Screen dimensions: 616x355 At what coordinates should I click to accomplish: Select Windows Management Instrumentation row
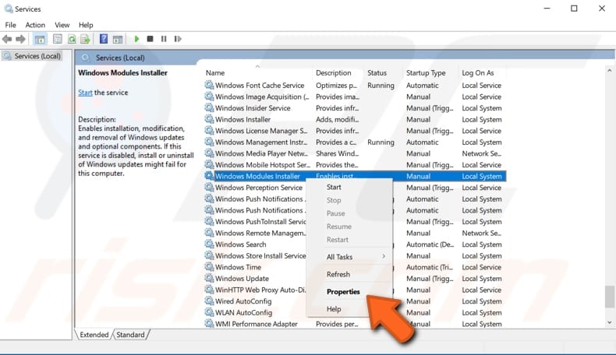pyautogui.click(x=355, y=142)
